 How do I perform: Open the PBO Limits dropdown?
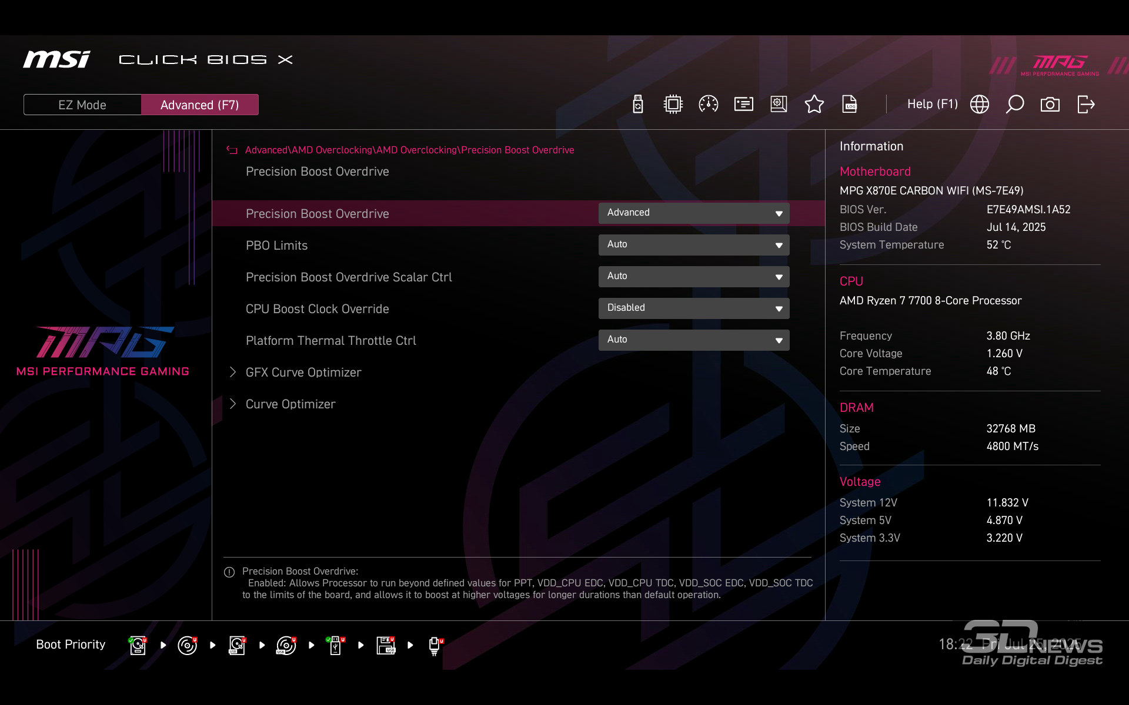[694, 245]
